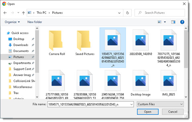
Task: Open the Organize menu
Action: coord(12,22)
